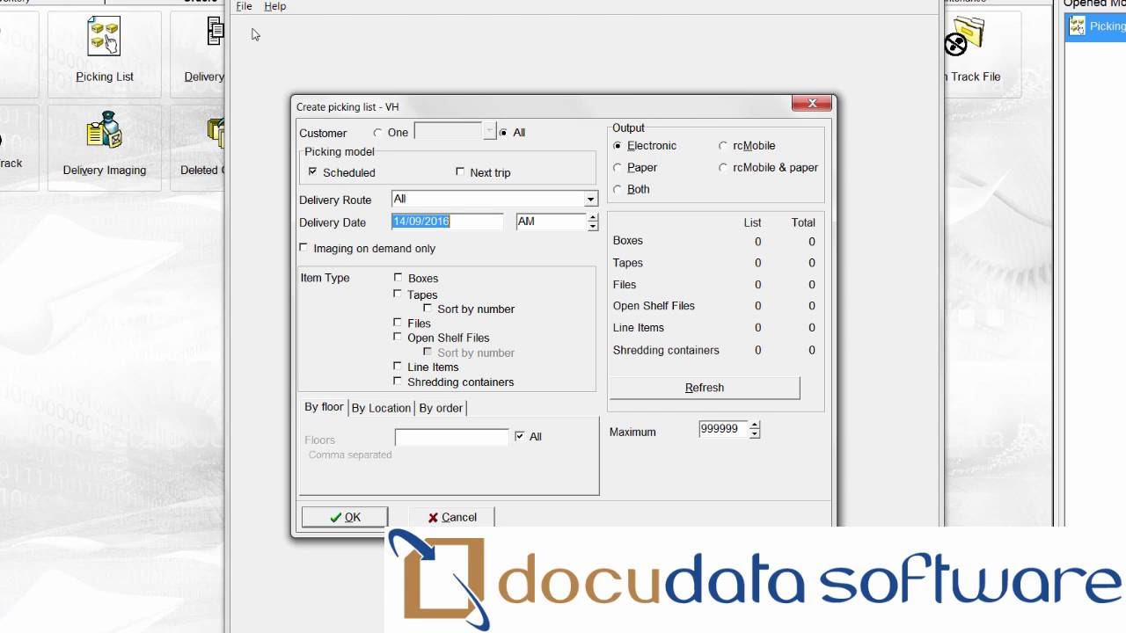Screen dimensions: 1126x633
Task: Click the 'Delivery Route' label
Action: click(x=335, y=200)
